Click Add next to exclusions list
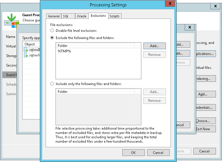The image size is (222, 162). tap(154, 46)
